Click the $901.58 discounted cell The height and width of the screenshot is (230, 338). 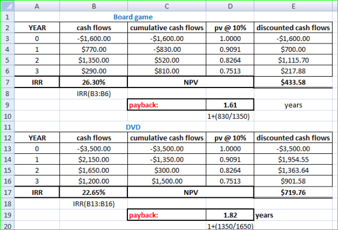(293, 181)
